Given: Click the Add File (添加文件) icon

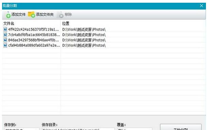Looking at the screenshot, I should pyautogui.click(x=8, y=15).
